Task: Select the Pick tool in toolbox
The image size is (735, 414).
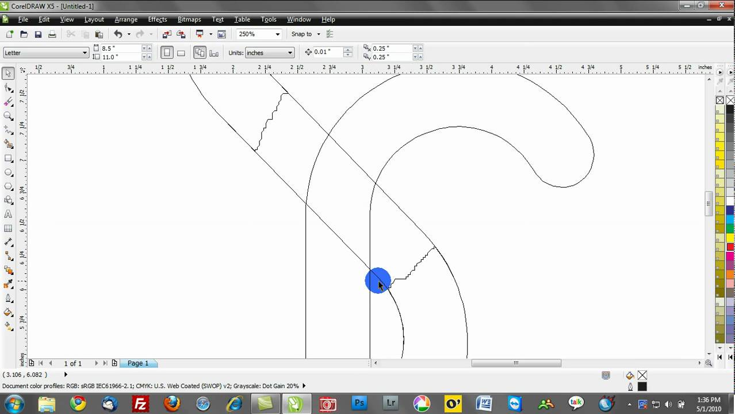Action: point(8,73)
